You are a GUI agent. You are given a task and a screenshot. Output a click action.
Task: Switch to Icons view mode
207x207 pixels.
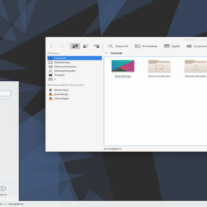[x=75, y=46]
